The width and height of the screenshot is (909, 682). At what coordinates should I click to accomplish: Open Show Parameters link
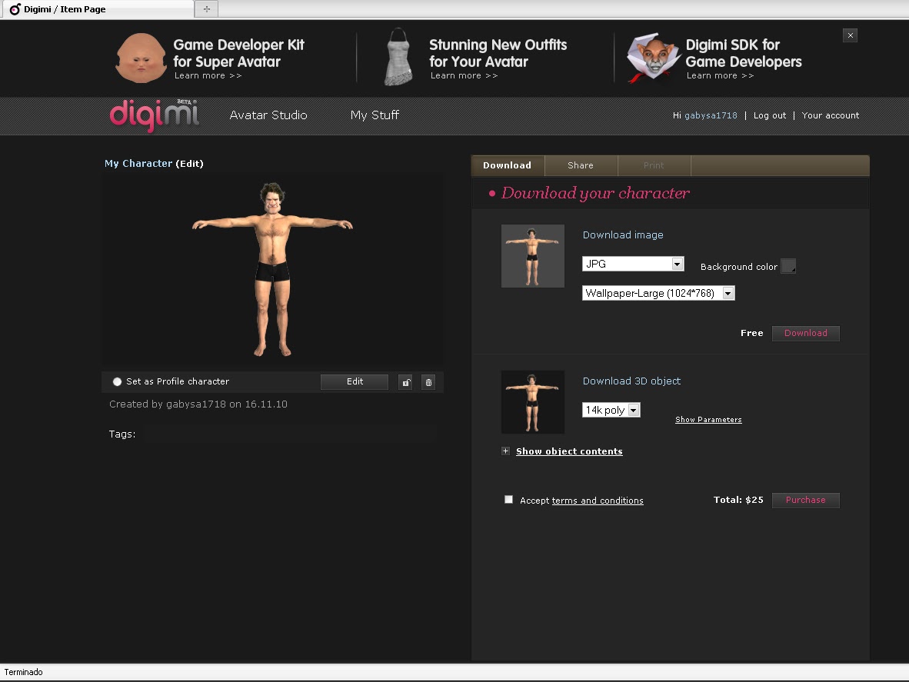point(708,420)
